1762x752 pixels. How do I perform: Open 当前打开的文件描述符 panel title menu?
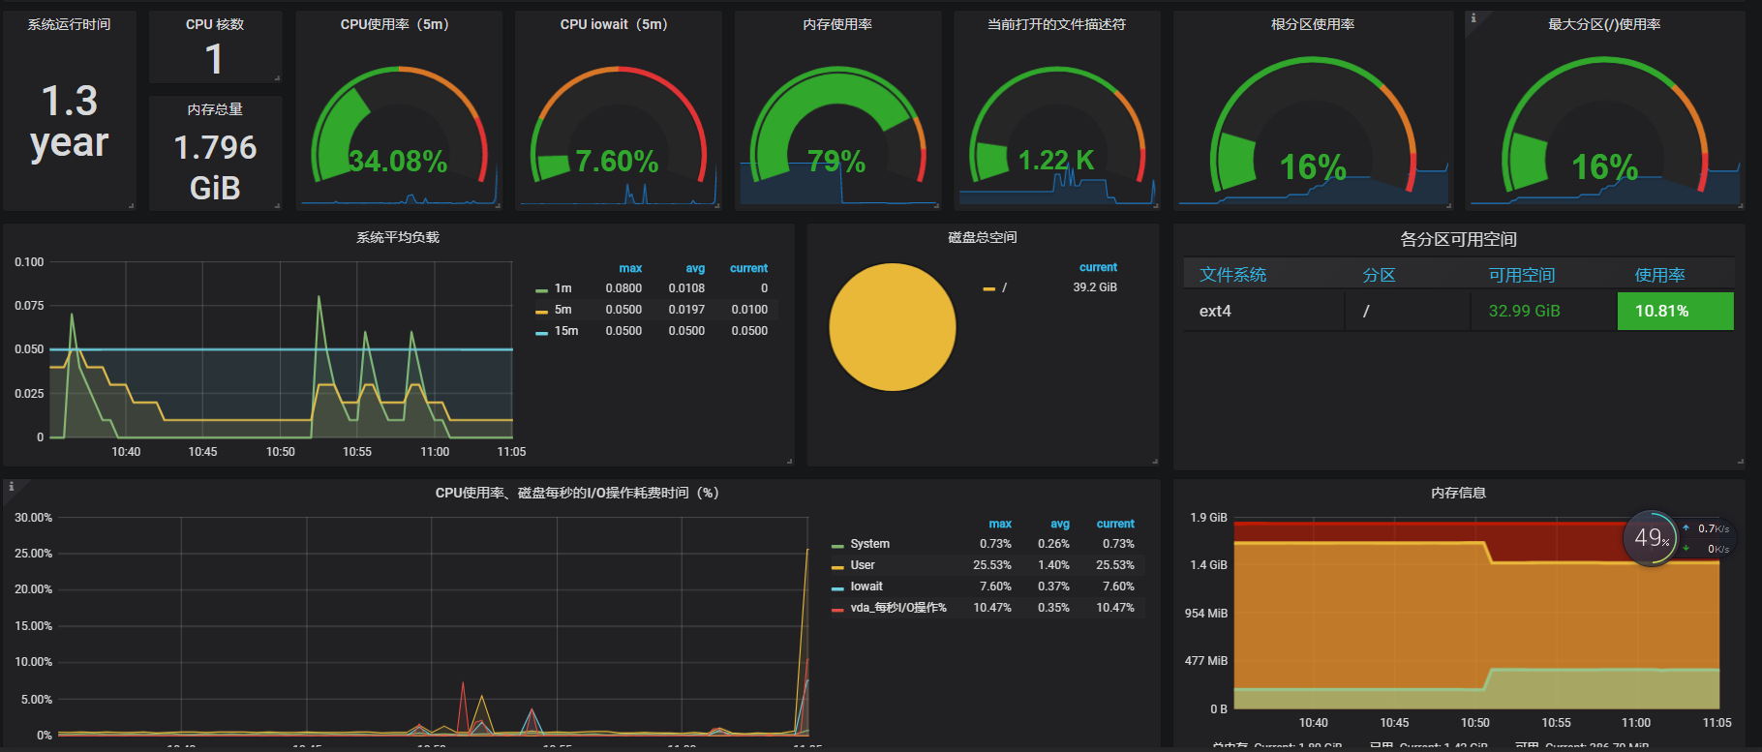coord(1056,24)
